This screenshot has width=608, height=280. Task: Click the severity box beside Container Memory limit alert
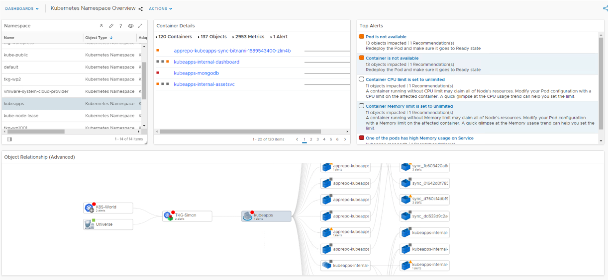(x=361, y=106)
